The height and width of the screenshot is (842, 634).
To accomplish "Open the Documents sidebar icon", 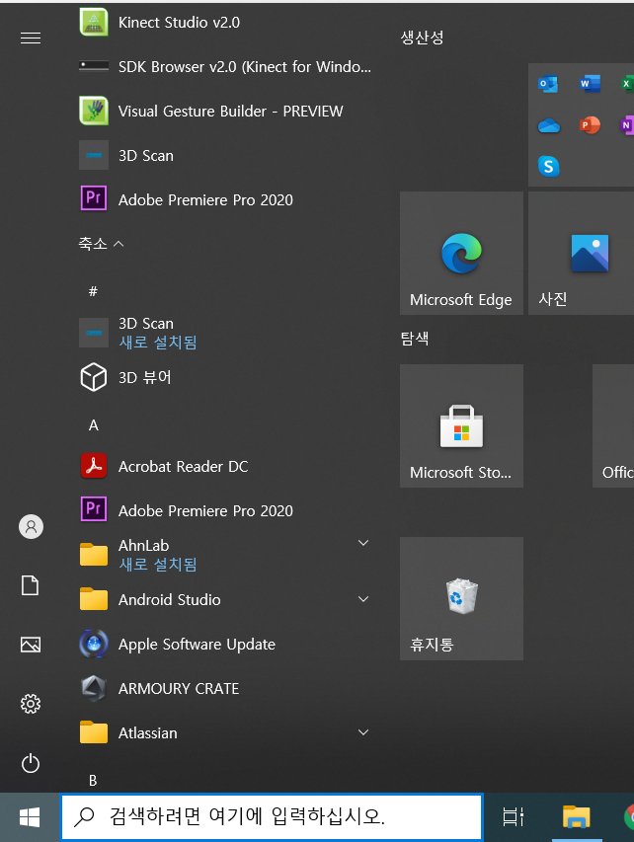I will click(x=30, y=585).
